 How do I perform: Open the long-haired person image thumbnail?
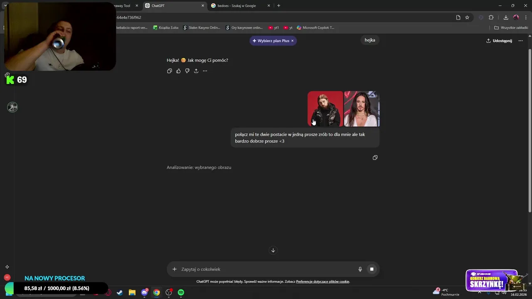(362, 109)
